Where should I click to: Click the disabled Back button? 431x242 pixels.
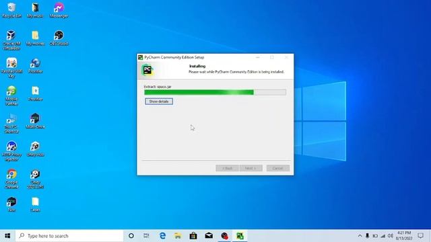click(x=227, y=168)
